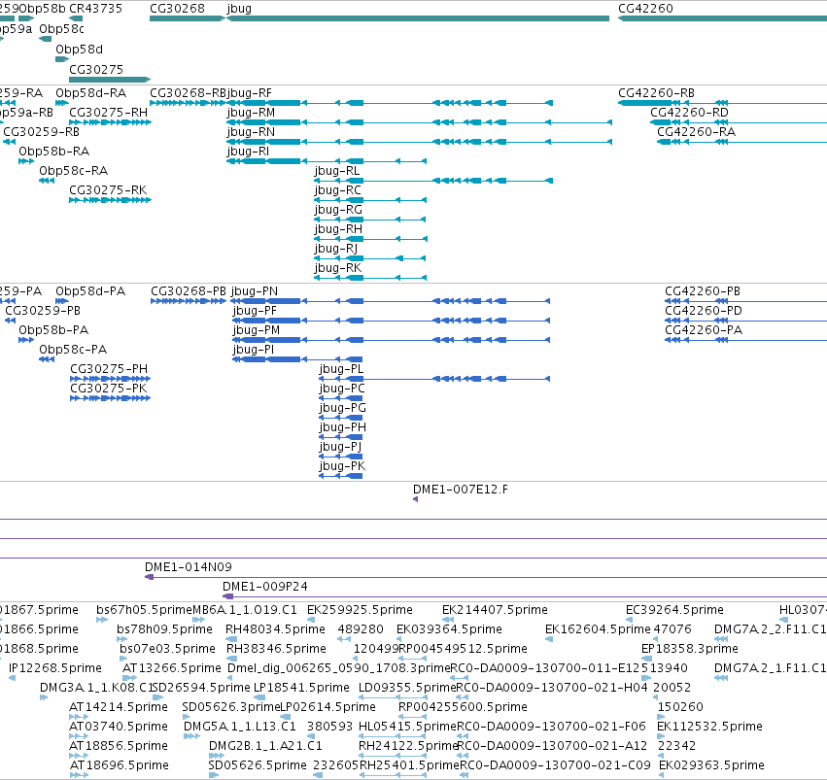Click the jbug-PH protein label

[x=343, y=428]
